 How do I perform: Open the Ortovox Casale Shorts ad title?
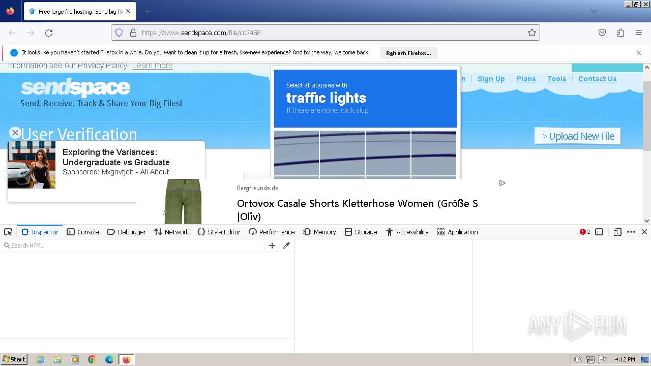pyautogui.click(x=358, y=210)
